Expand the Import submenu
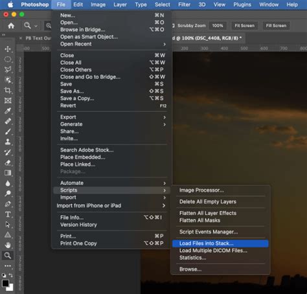The height and width of the screenshot is (294, 307). pos(112,198)
